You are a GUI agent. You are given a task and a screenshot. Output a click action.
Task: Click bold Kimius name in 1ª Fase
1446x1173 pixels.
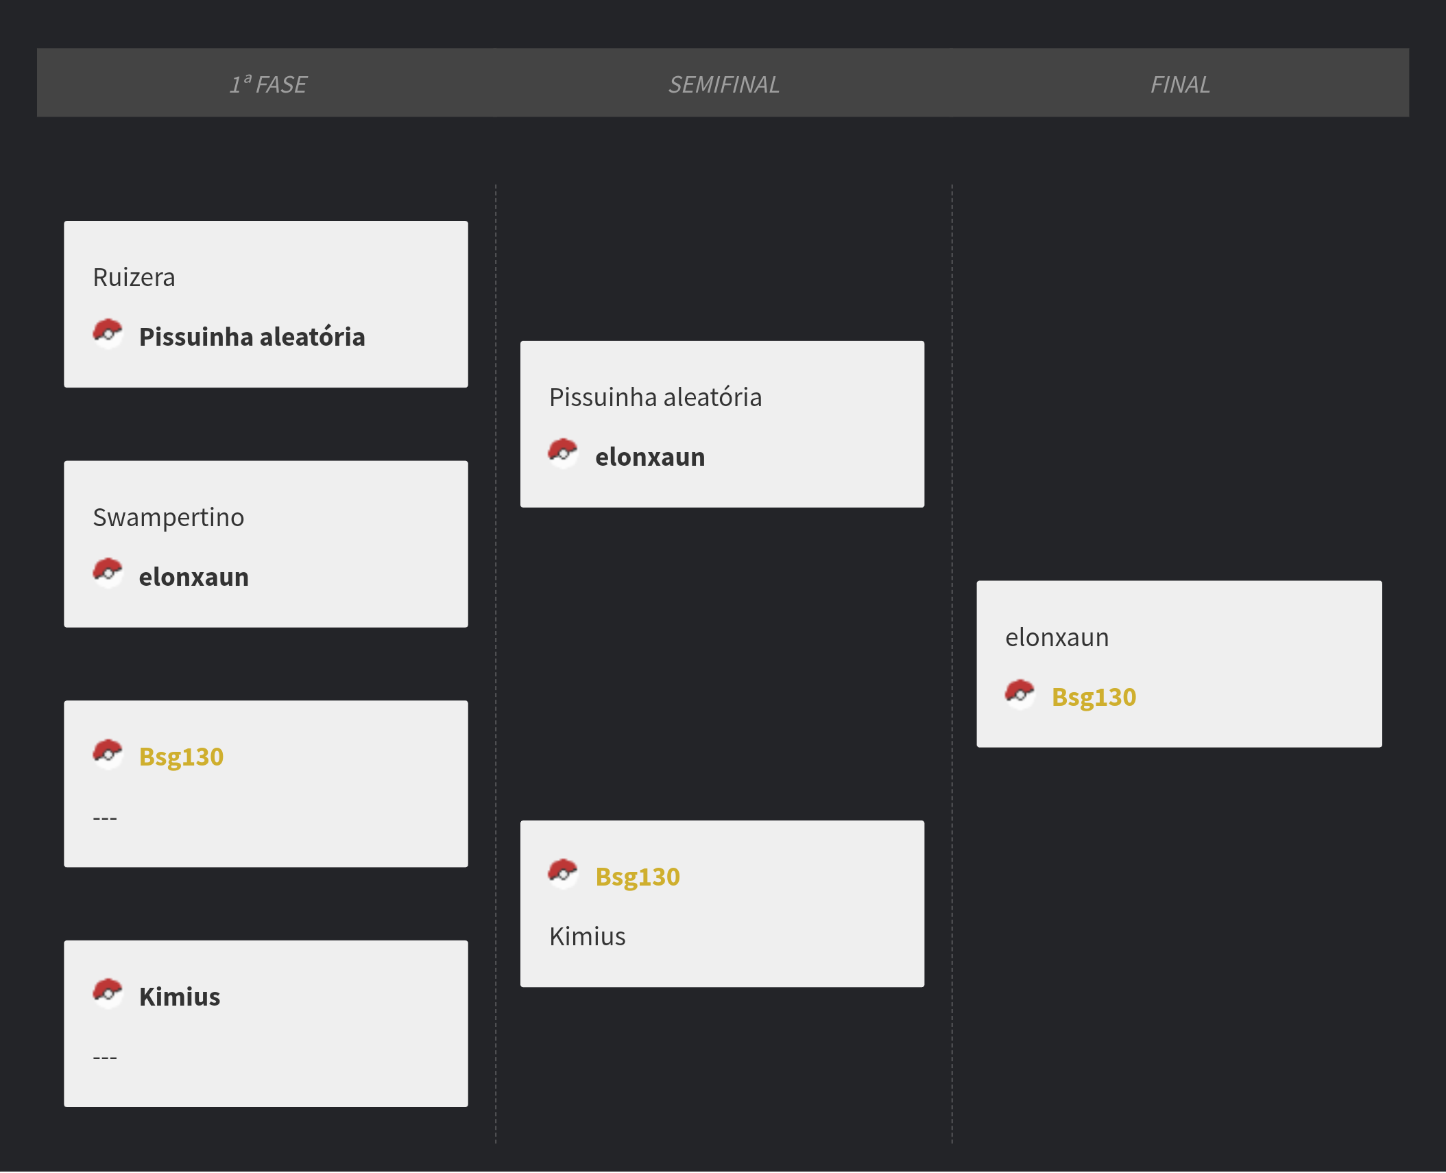180,997
